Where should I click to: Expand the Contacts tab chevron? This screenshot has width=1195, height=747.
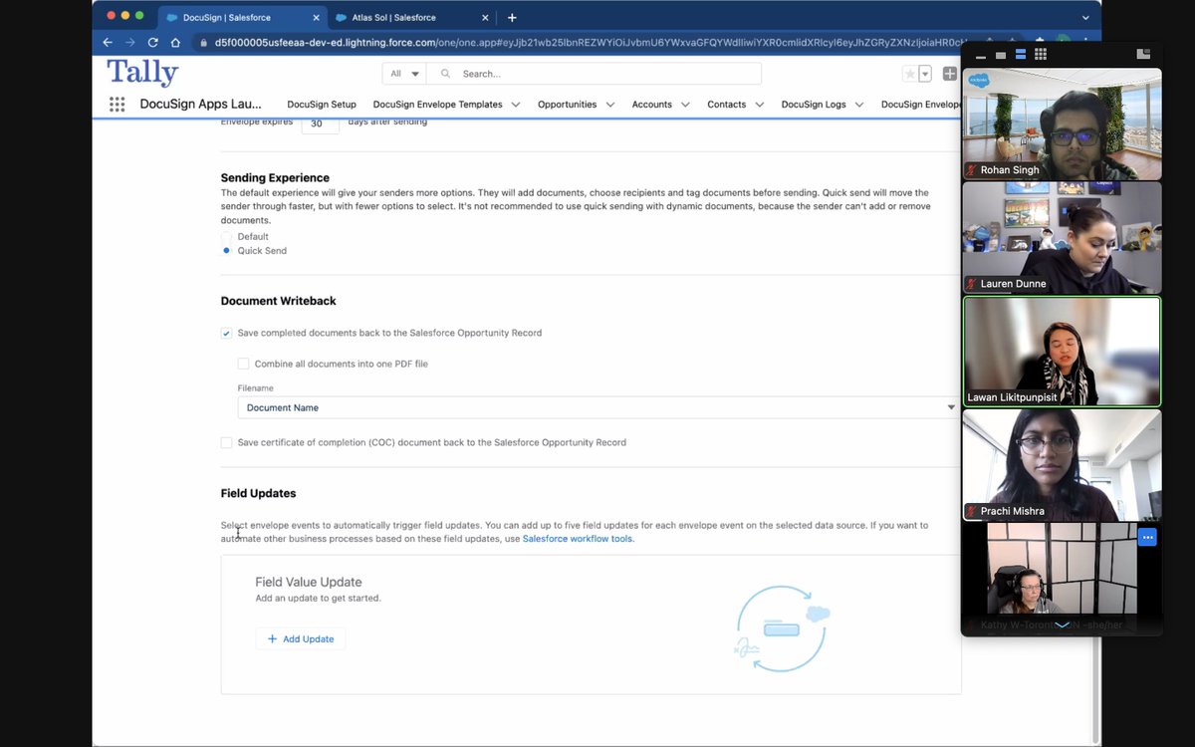point(759,105)
